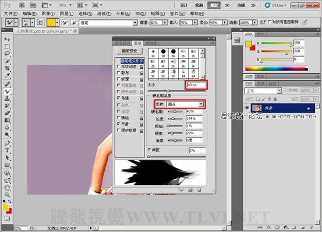Viewport: 322px width, 232px height.
Task: Enable 喷枪 checkbox in brush panel
Action: point(118,118)
